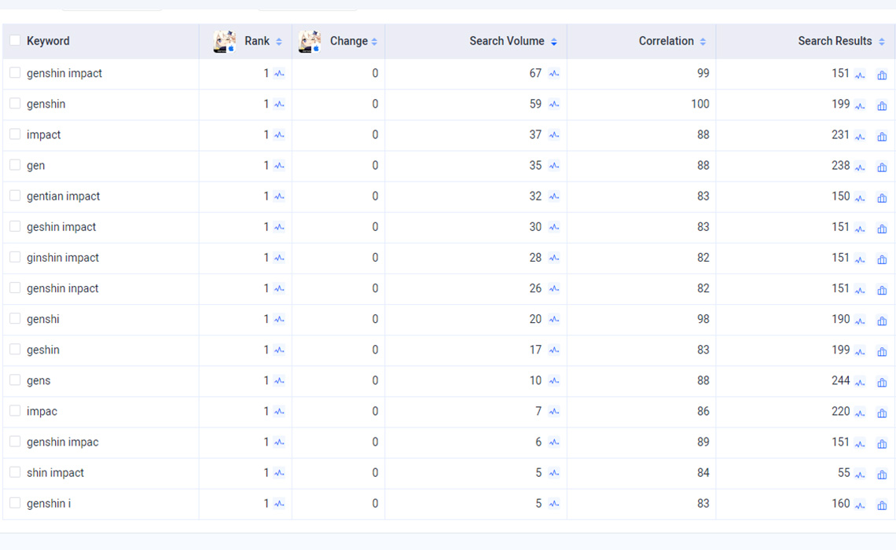Image resolution: width=896 pixels, height=550 pixels.
Task: Open search results trend for geshin impact
Action: click(860, 229)
